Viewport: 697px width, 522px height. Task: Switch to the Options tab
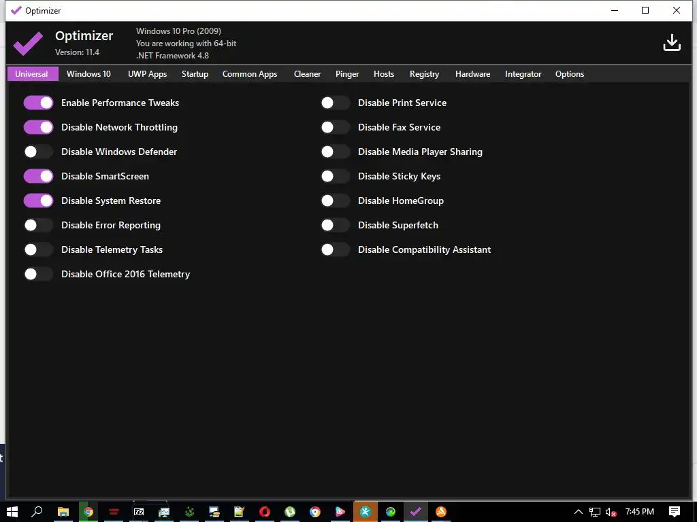click(x=570, y=73)
